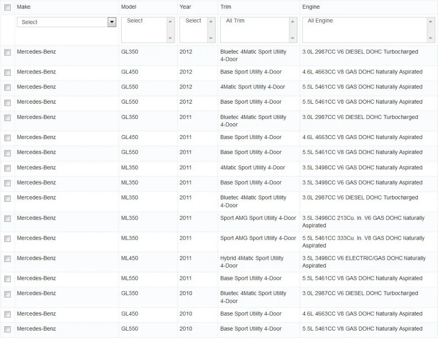Click Trim list scroll-down arrow
Screen dimensions: 438x338
[293, 38]
